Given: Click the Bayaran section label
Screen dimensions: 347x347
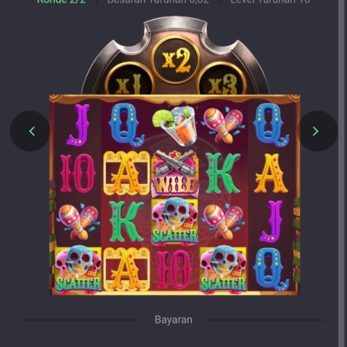Looking at the screenshot, I should point(173,320).
